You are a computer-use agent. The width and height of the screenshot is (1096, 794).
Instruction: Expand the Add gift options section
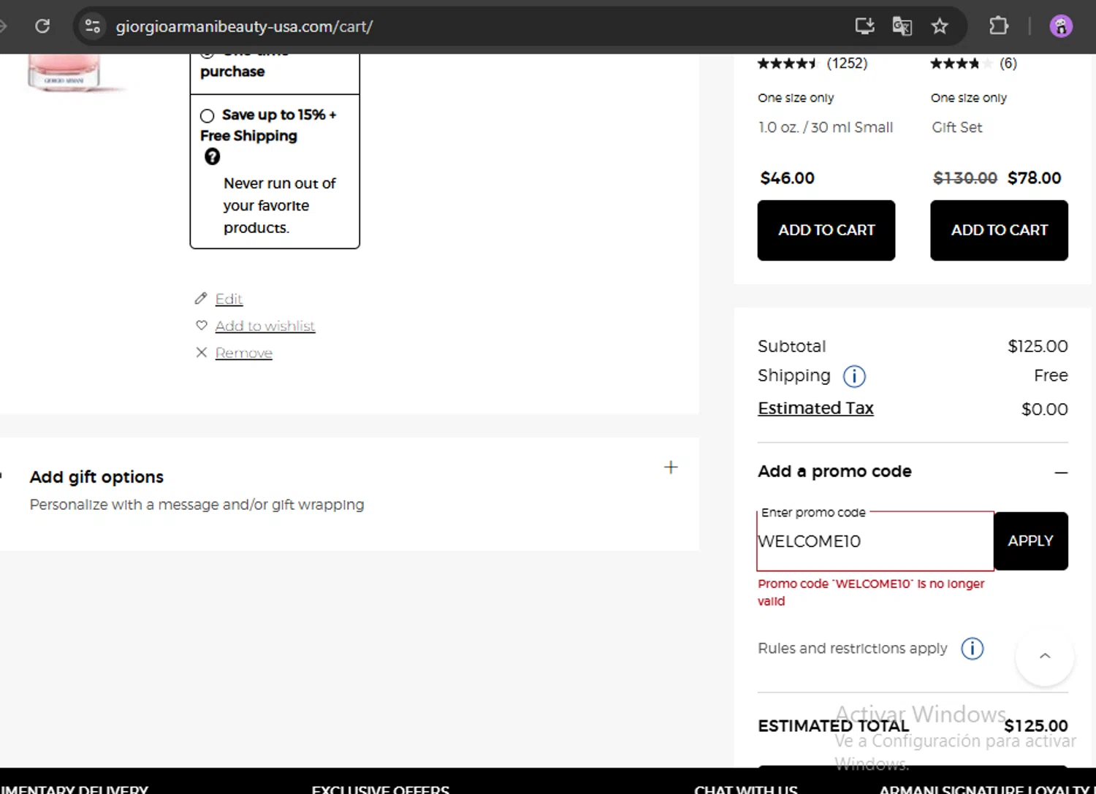(671, 467)
